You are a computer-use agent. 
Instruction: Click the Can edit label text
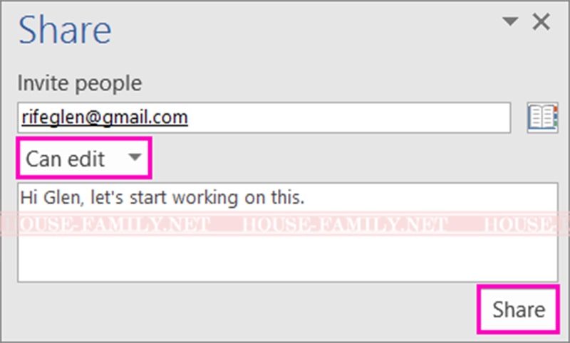click(65, 159)
